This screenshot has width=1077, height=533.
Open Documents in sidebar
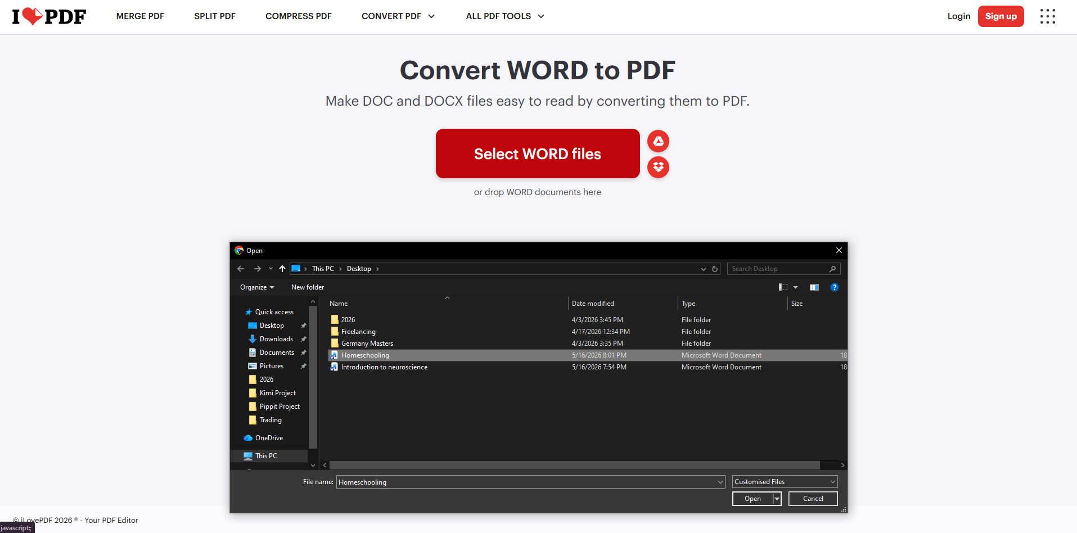276,353
